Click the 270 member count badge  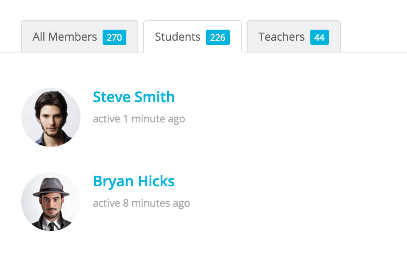pyautogui.click(x=114, y=37)
